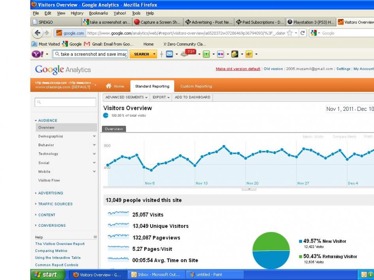Click the Windows start button
The image size is (374, 280).
[x=47, y=274]
